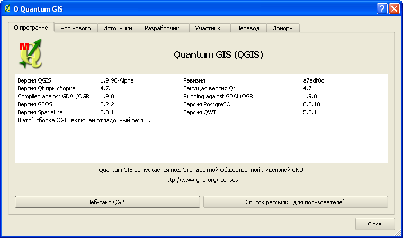Viewport: 403px width, 238px height.
Task: Click the debug mode notice line
Action: point(84,121)
